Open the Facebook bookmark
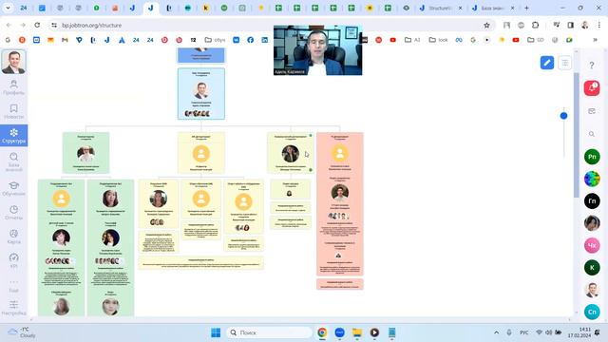The image size is (608, 342). tap(251, 40)
